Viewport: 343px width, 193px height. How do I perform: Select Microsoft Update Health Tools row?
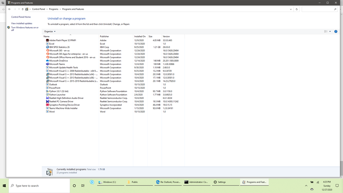[114, 68]
